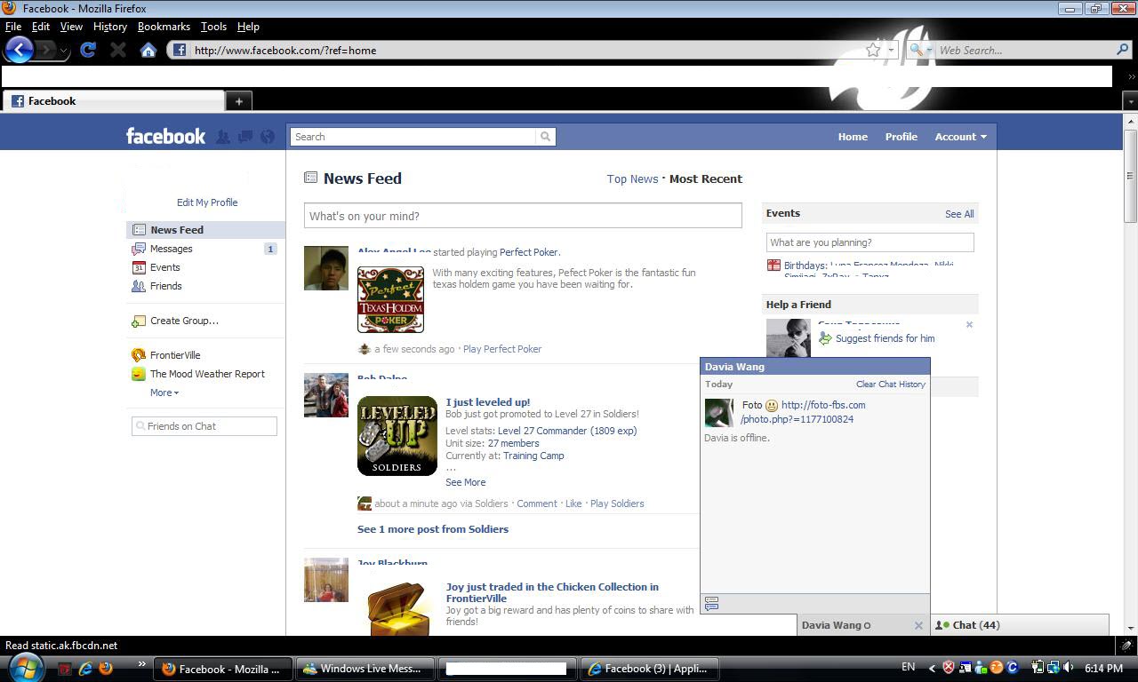Click Bob's profile picture thumbnail
Viewport: 1138px width, 682px height.
(326, 395)
